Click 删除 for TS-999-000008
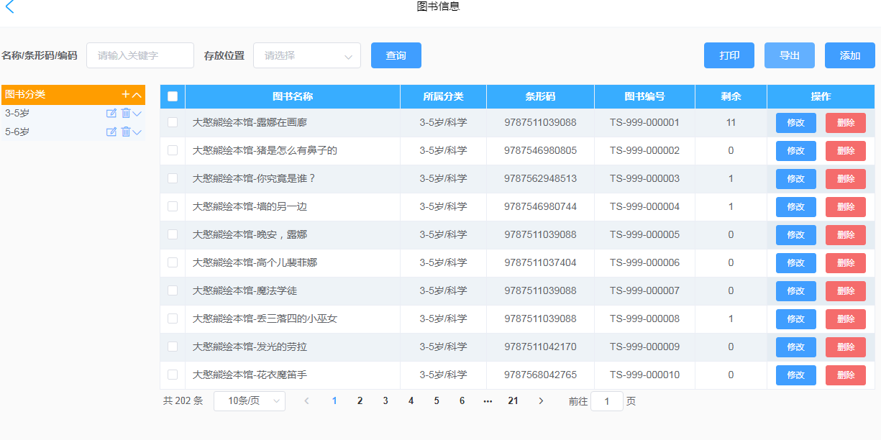 point(846,319)
